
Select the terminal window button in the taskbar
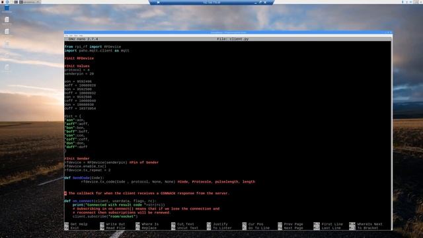coord(30,2)
